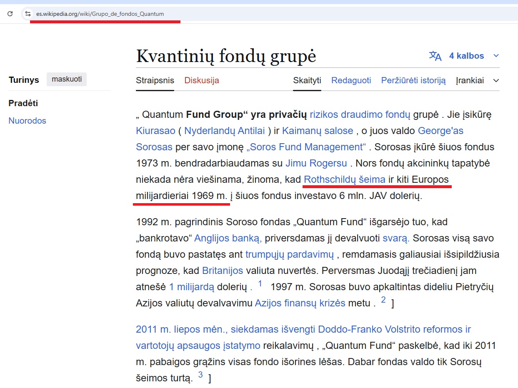Screen dimensions: 518x388
Task: Jump to Nuorodos section in sidebar
Action: 27,121
